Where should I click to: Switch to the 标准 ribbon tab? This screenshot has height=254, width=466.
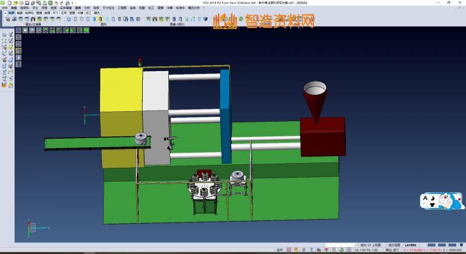[x=11, y=12]
